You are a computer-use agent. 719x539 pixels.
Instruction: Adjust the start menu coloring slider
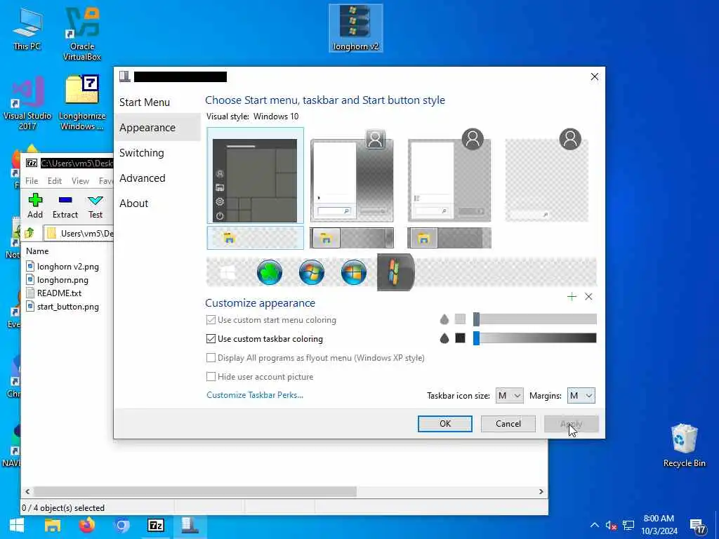coord(534,319)
